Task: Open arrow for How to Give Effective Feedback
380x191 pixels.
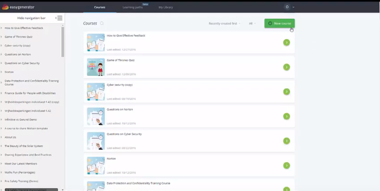Action: coord(286,43)
